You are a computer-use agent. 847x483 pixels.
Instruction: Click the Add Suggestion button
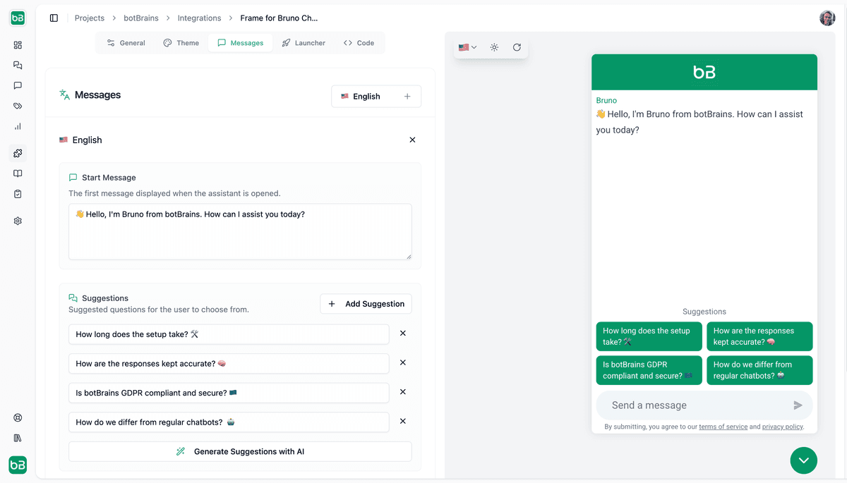(366, 304)
